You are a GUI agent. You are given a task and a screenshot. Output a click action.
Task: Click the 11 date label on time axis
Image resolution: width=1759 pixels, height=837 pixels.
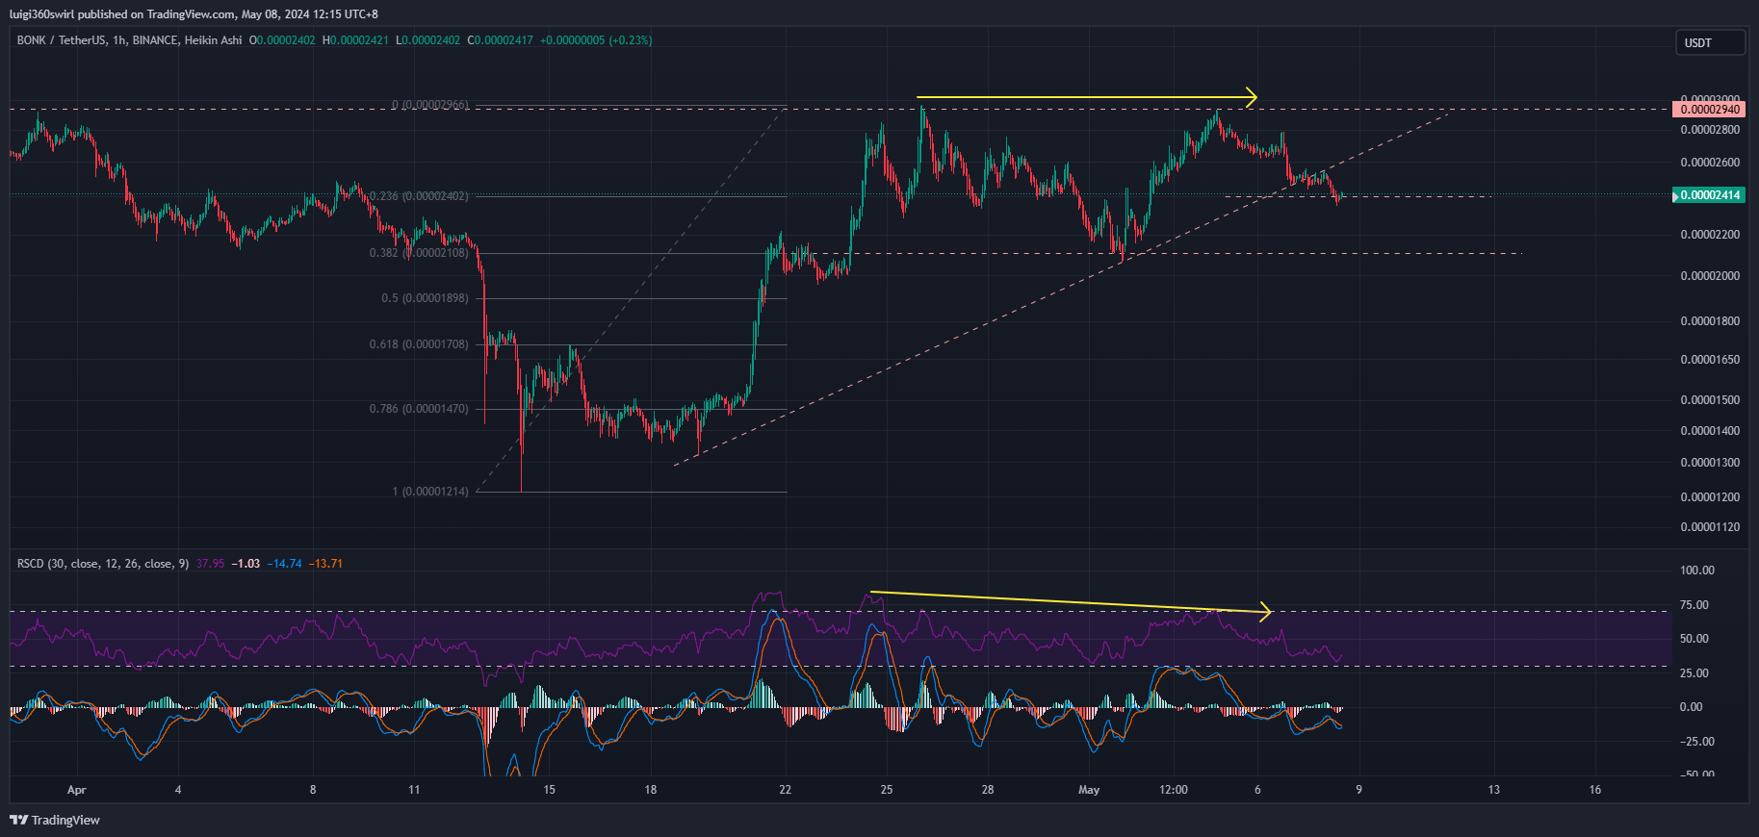click(x=414, y=790)
